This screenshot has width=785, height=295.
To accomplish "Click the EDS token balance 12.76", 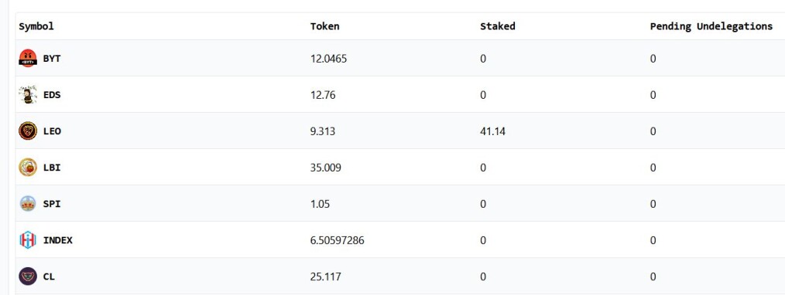I will 322,95.
